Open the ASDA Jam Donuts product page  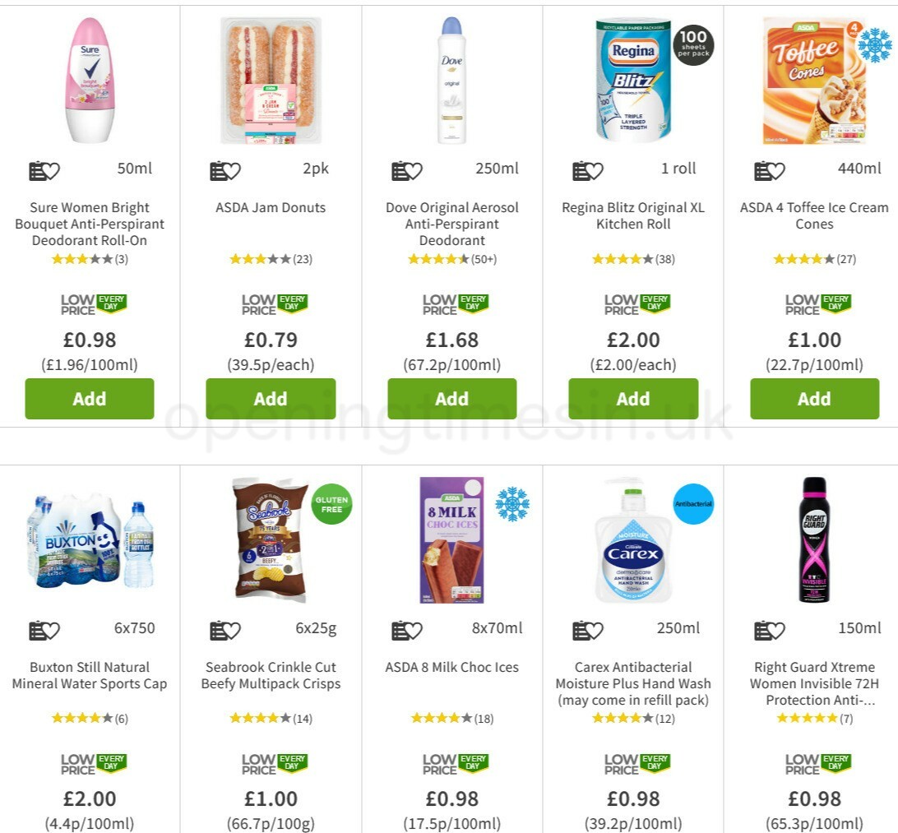click(x=271, y=207)
